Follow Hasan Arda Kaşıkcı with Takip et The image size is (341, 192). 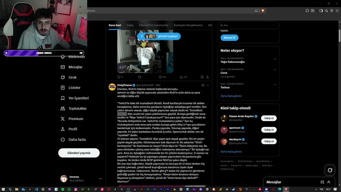pos(269,118)
